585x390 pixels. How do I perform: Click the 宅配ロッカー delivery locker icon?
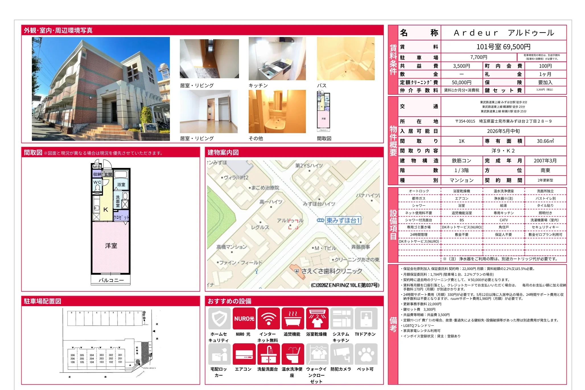[x=219, y=354]
